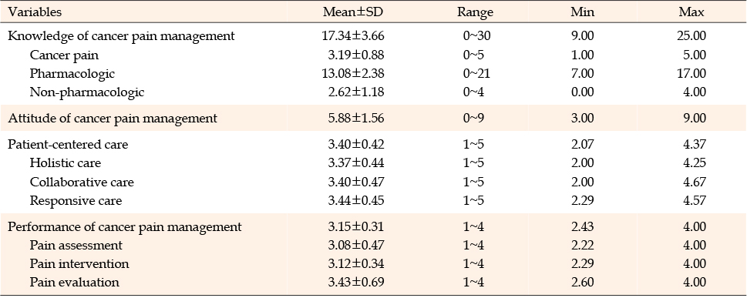Click the Patient-centered care row label
The width and height of the screenshot is (747, 298).
(x=68, y=144)
